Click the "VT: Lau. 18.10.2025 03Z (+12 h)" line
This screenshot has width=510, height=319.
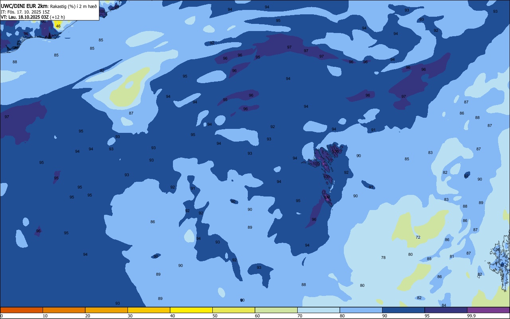pos(33,17)
